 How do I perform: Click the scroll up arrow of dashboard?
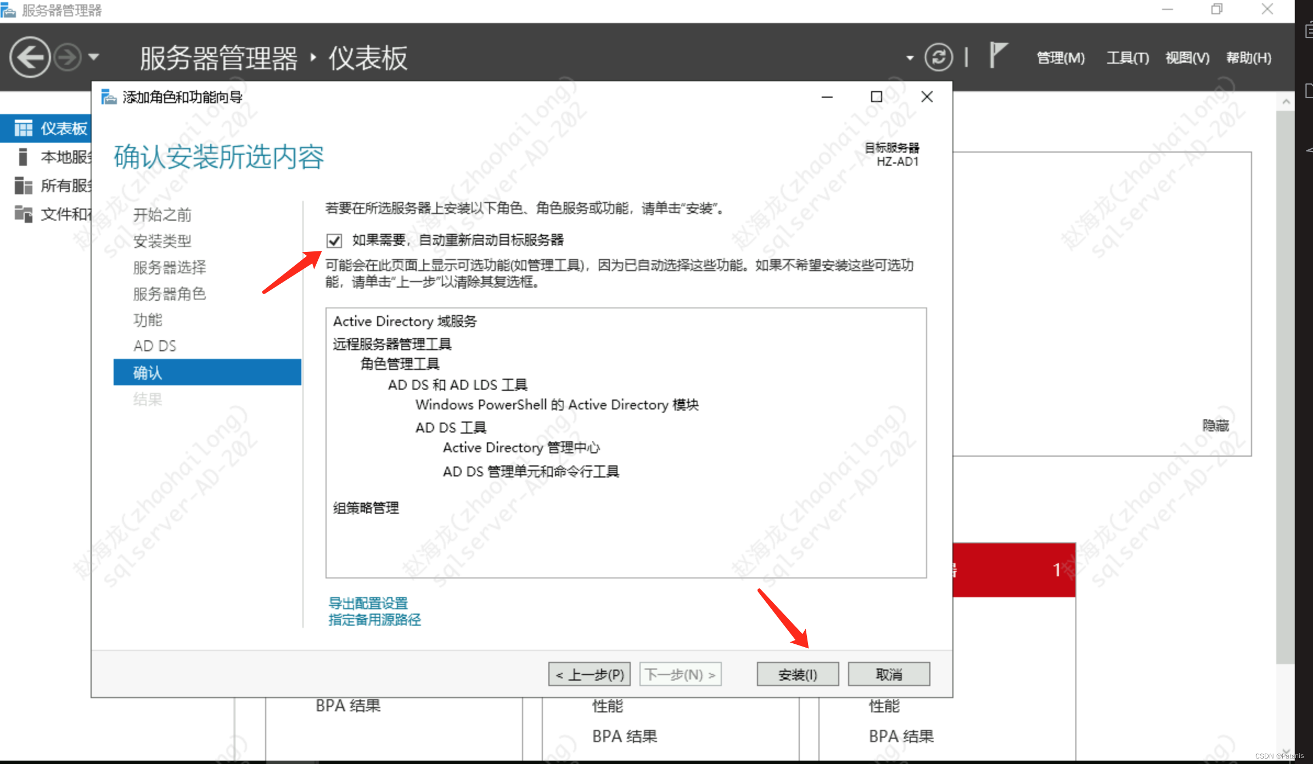[1286, 101]
